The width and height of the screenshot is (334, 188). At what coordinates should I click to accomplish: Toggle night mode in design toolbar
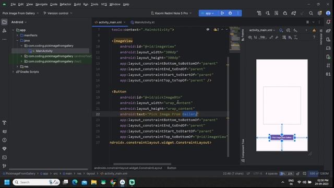coord(295,30)
